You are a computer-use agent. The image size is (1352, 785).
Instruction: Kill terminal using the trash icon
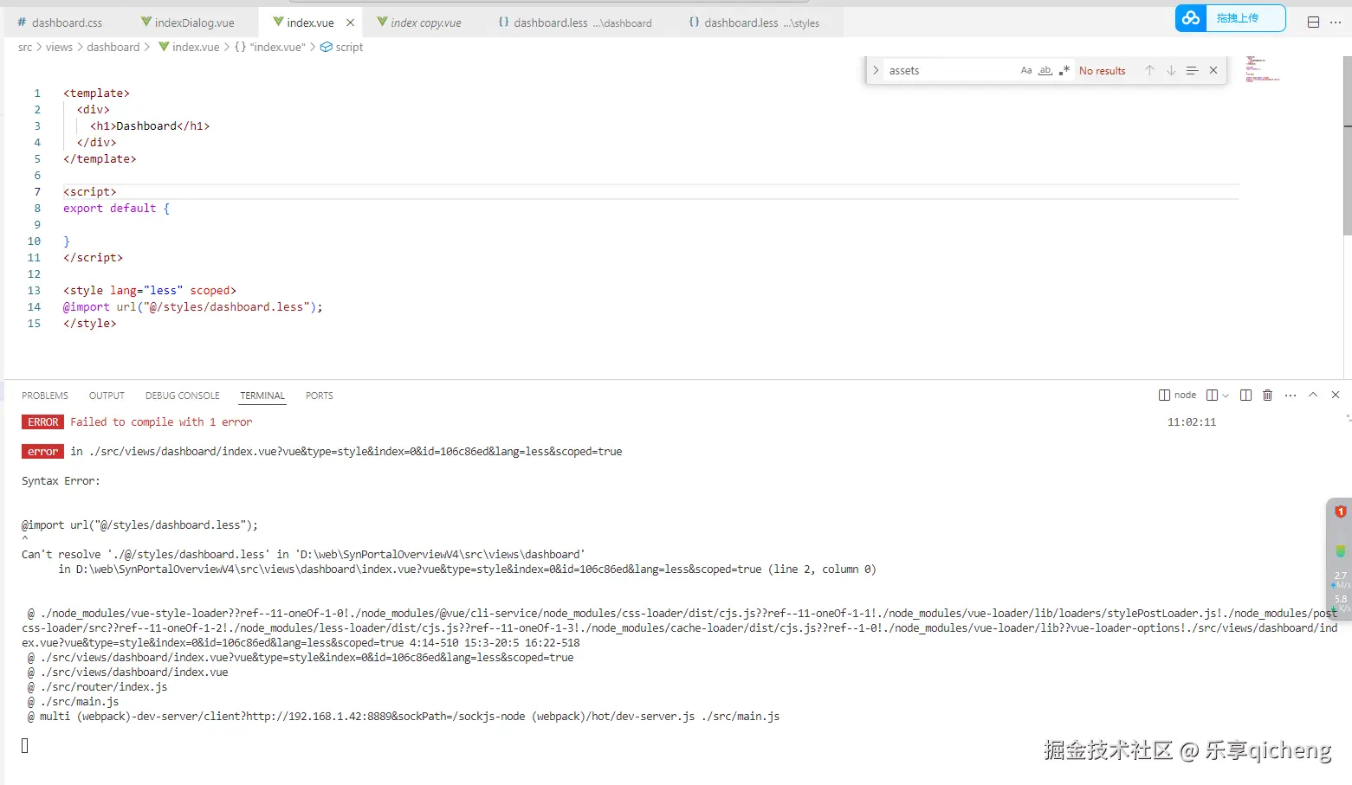pyautogui.click(x=1267, y=396)
